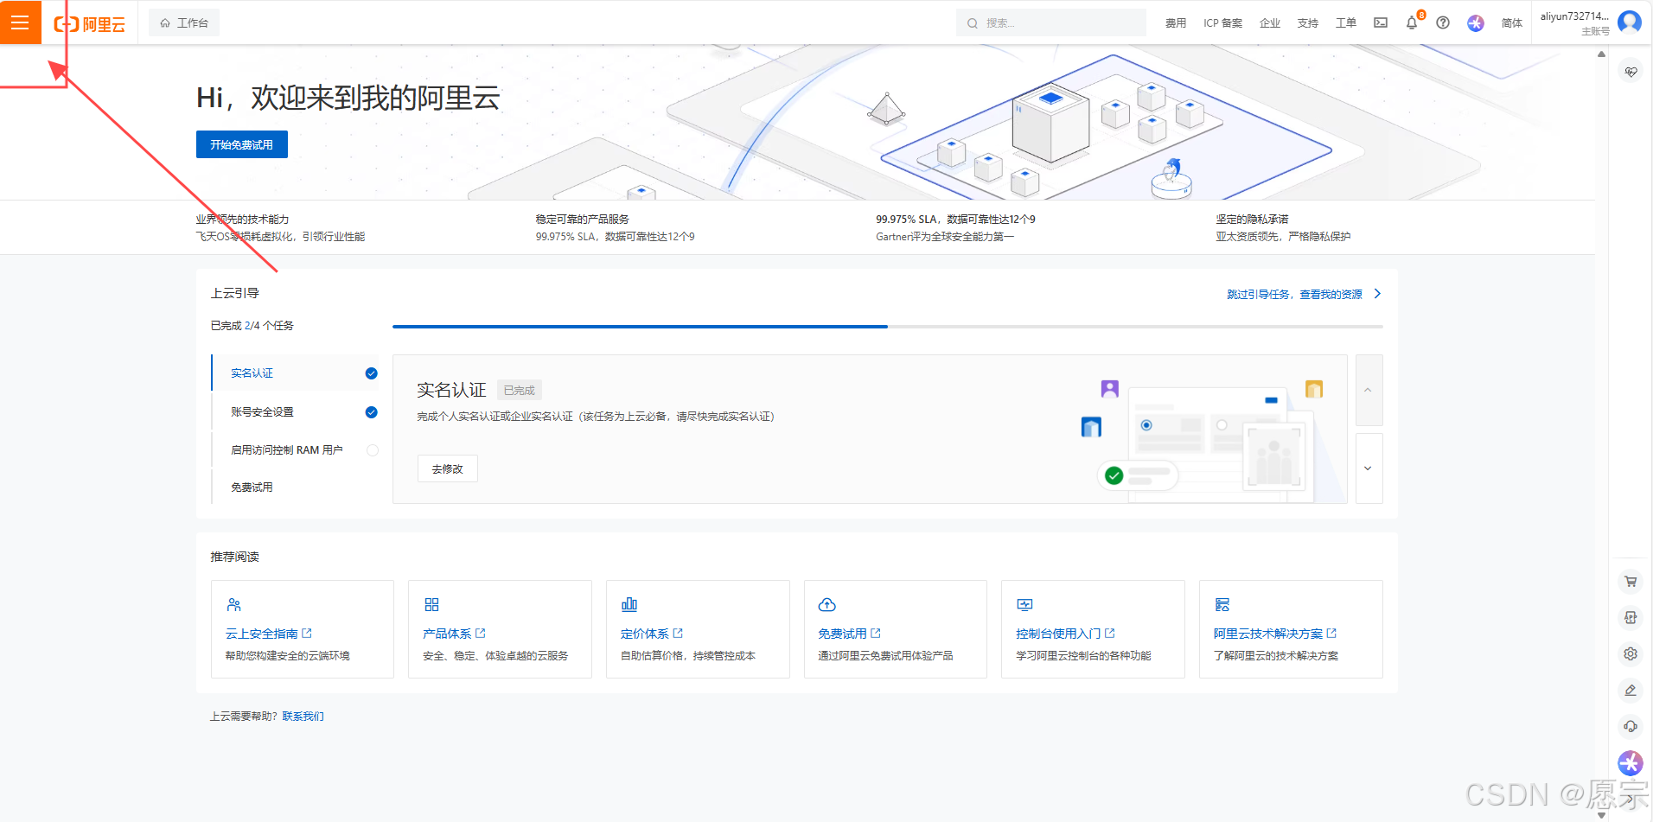This screenshot has height=822, width=1653.
Task: Click 跳过引导任务，查看我的资源 link
Action: coord(1295,295)
